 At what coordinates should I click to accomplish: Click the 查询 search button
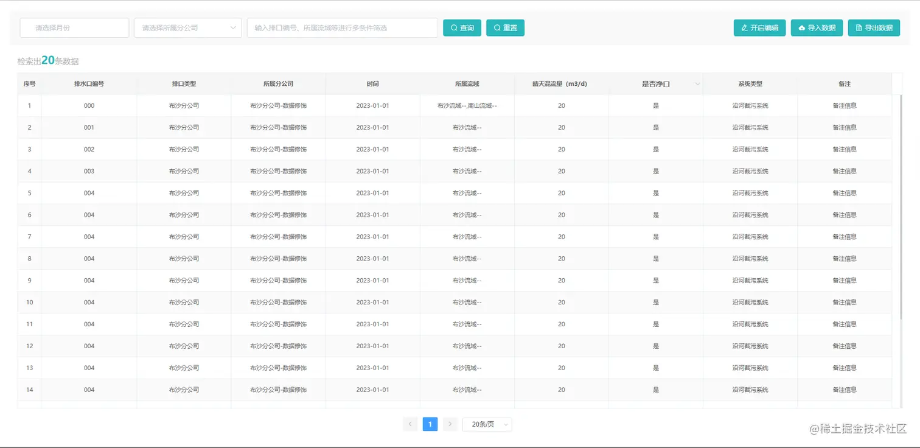(462, 28)
